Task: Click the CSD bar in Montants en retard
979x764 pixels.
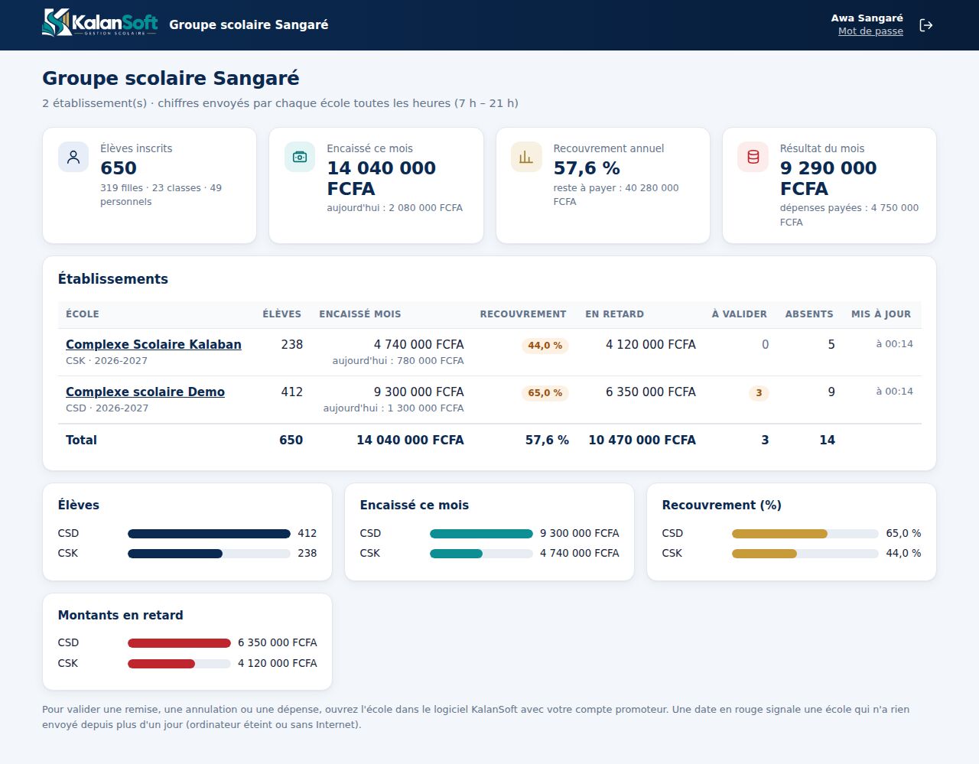Action: pyautogui.click(x=179, y=643)
